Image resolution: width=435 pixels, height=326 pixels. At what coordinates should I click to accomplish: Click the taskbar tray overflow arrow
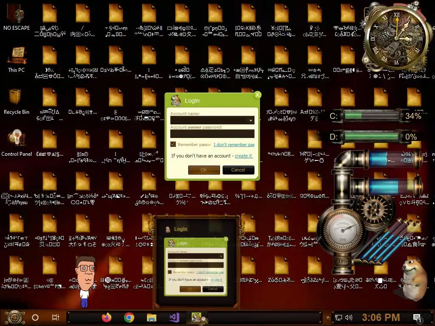pos(328,318)
